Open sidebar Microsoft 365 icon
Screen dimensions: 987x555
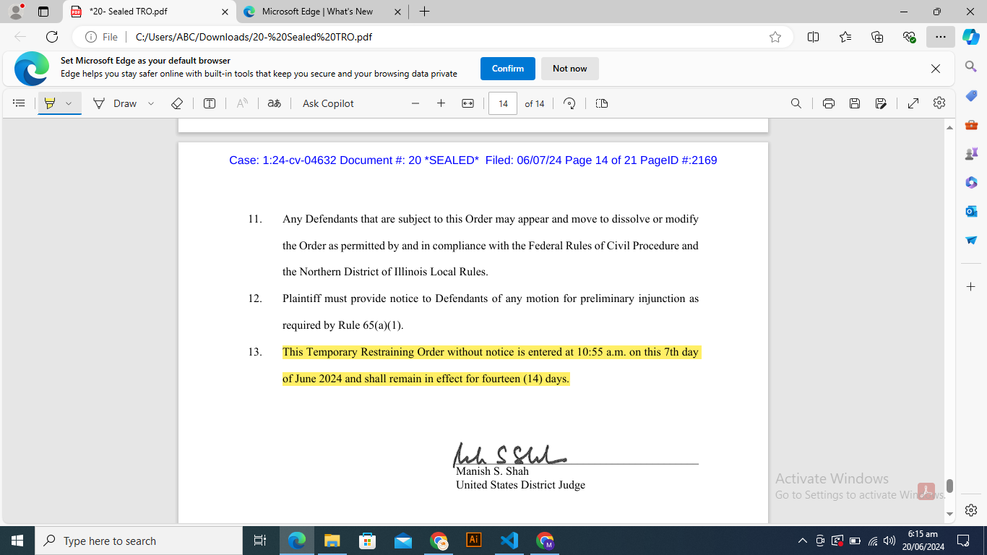click(971, 182)
